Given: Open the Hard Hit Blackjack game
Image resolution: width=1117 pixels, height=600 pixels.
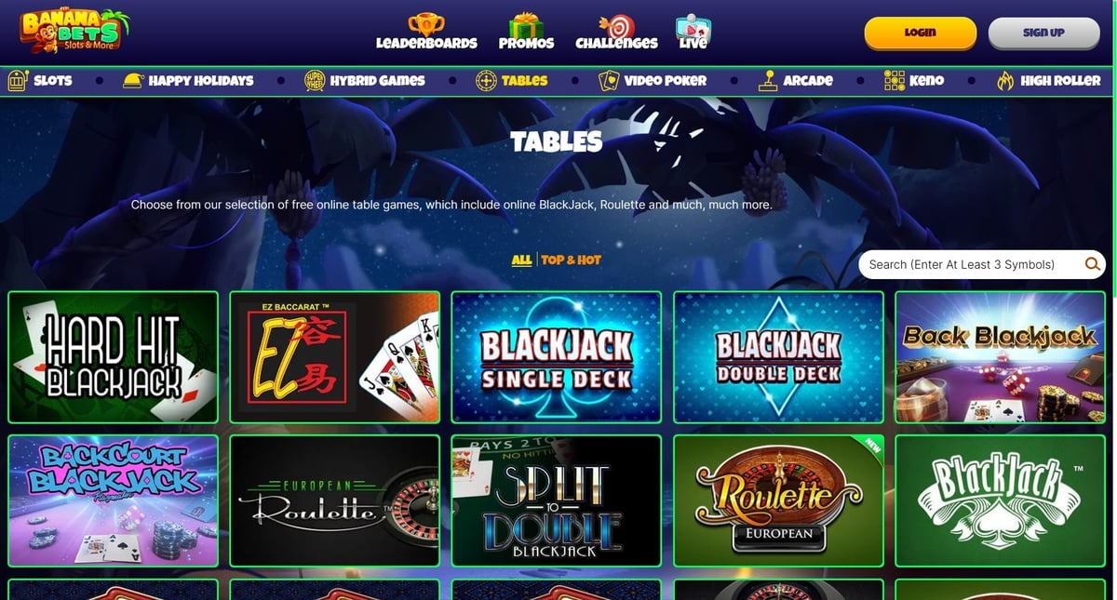Looking at the screenshot, I should [113, 357].
